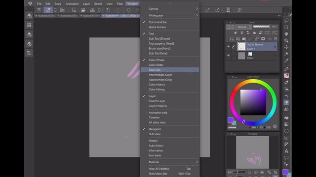Click the layer opacity stepper arrows
The width and height of the screenshot is (316, 177).
[x=277, y=27]
